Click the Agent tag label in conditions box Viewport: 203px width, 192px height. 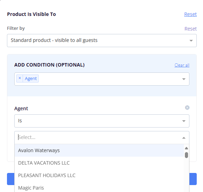pyautogui.click(x=31, y=78)
